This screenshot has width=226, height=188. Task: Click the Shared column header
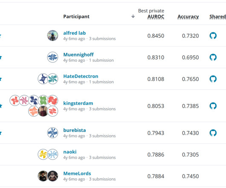pos(217,17)
